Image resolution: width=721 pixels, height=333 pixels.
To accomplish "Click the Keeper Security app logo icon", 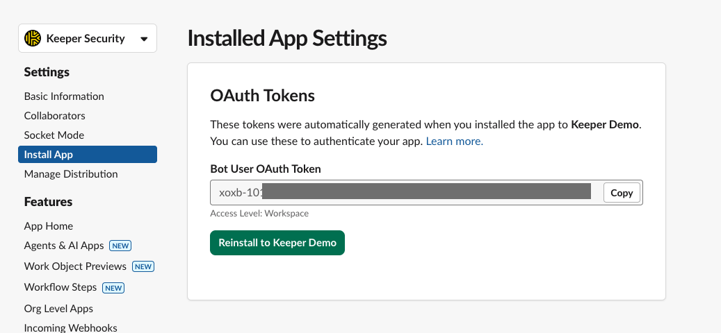I will (x=33, y=39).
